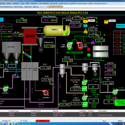Open the OVERVIEW page menu item

click(34, 3)
